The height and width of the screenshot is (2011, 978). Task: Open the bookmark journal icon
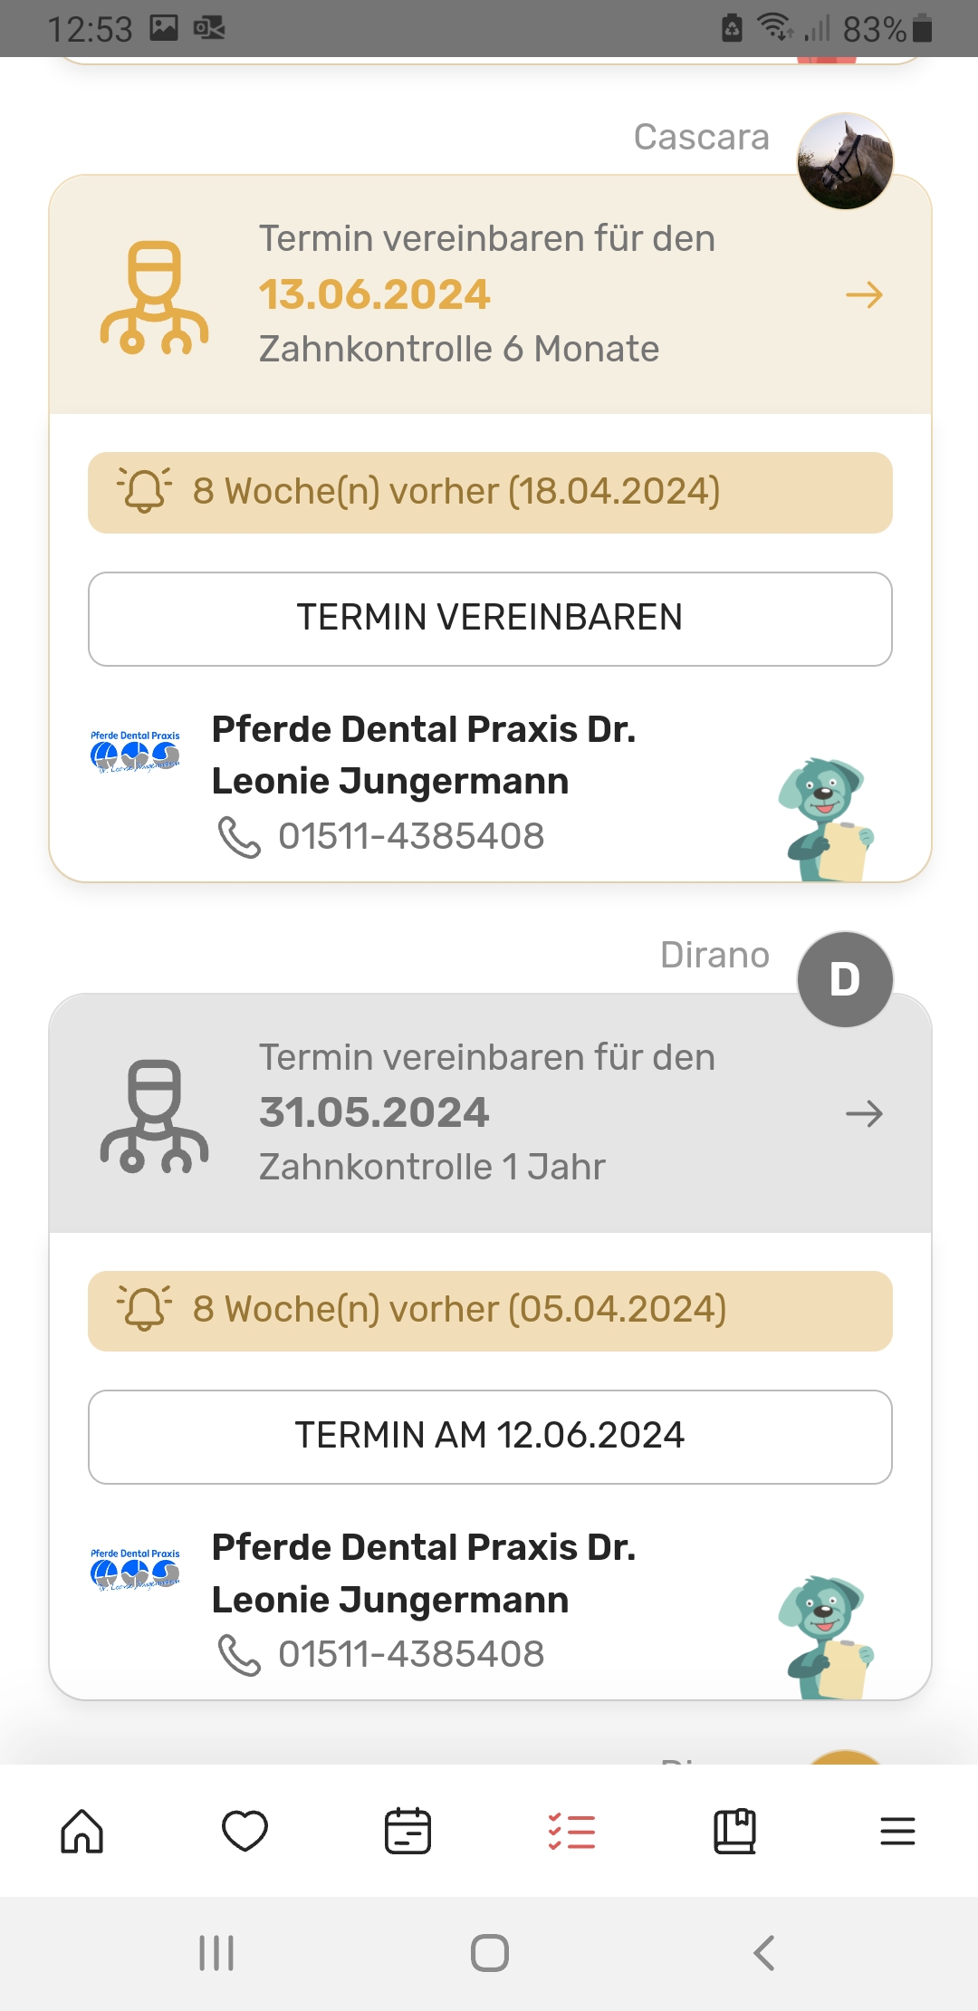click(734, 1831)
